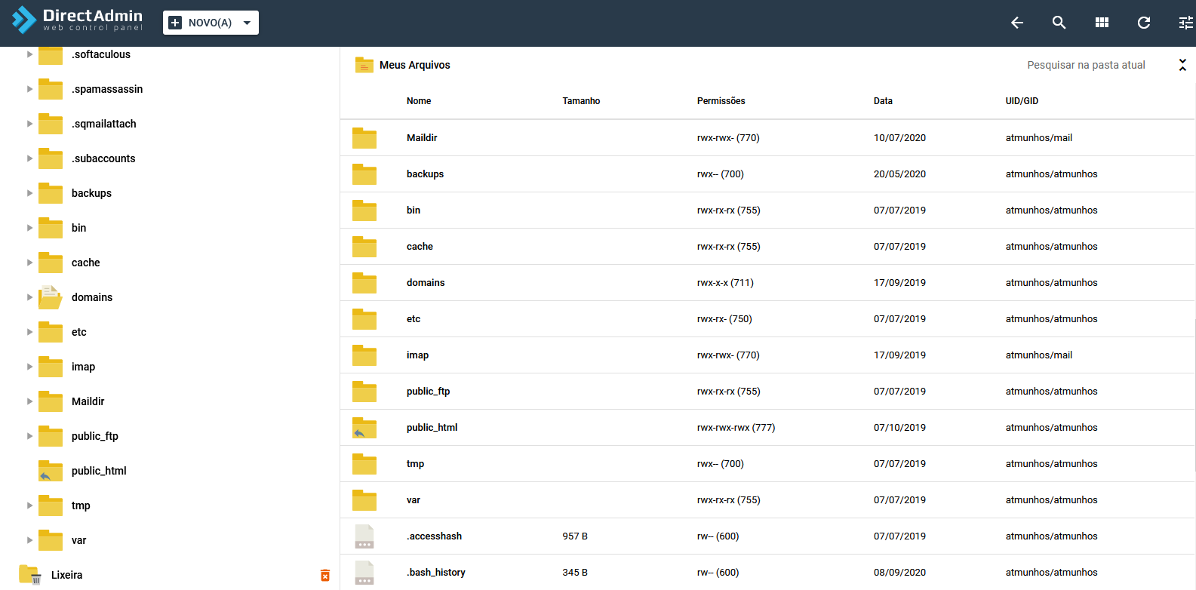Expand the .sqmailattach tree node
This screenshot has height=590, width=1196.
[29, 124]
